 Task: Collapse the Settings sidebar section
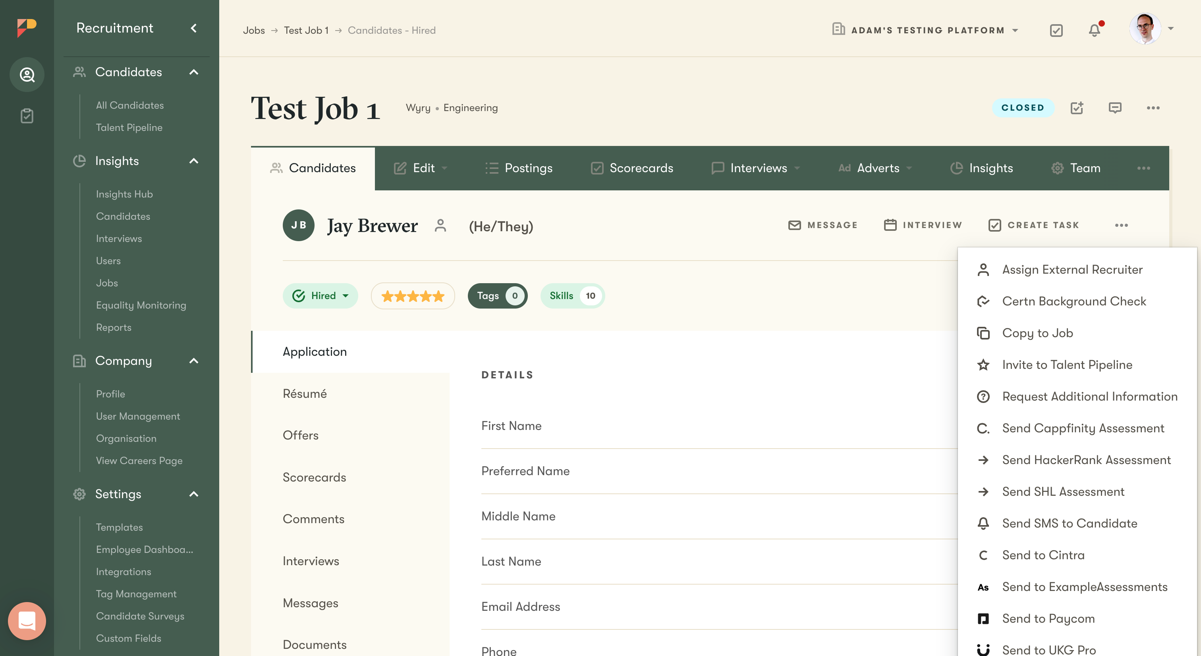coord(194,494)
